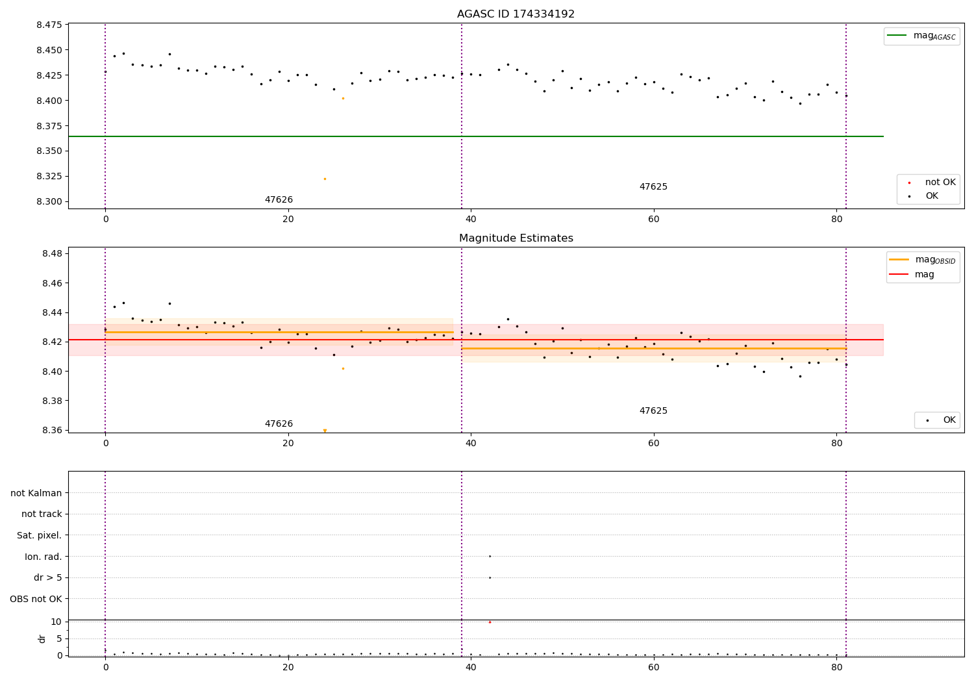Click the '80' x-axis tick of the bottom plot
The image size is (974, 682).
(836, 667)
